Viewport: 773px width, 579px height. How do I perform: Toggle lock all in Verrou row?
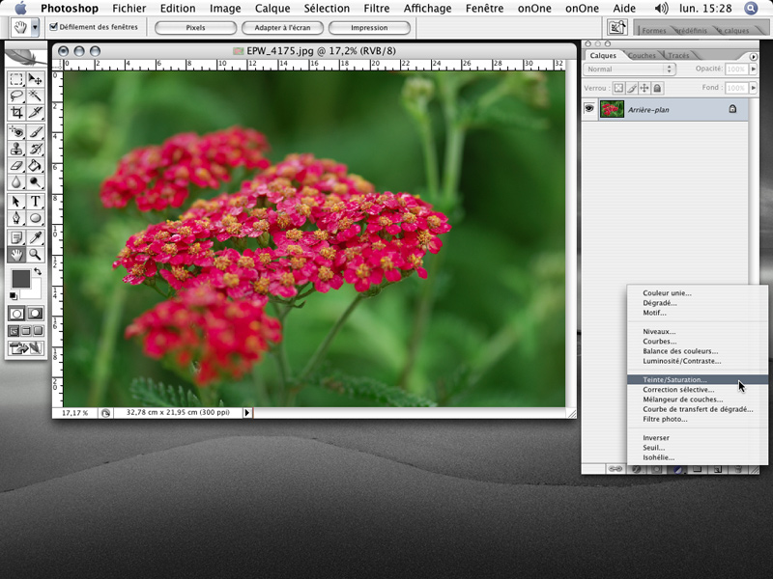coord(657,88)
